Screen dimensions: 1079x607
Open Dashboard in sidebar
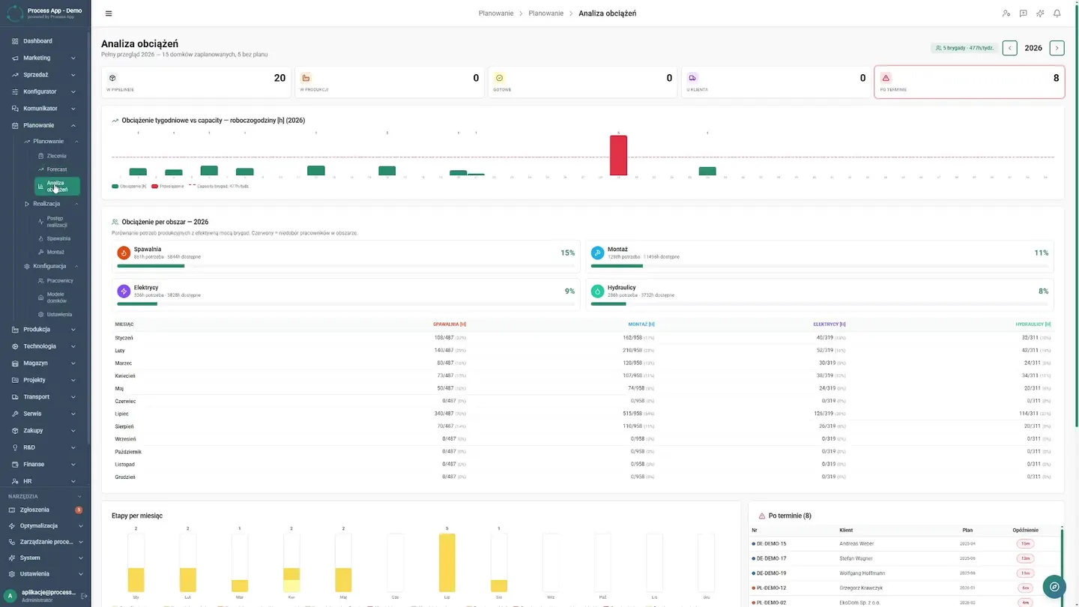[x=45, y=41]
